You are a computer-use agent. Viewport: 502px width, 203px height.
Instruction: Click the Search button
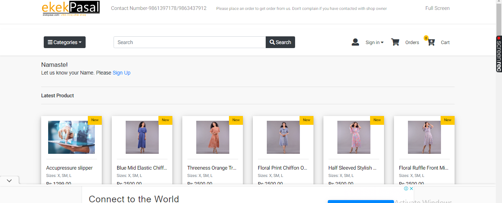pos(280,42)
